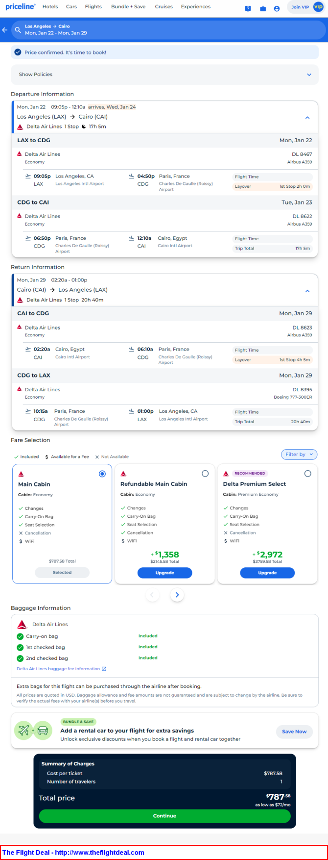Open the Experiences menu item
The width and height of the screenshot is (328, 860).
coord(196,7)
